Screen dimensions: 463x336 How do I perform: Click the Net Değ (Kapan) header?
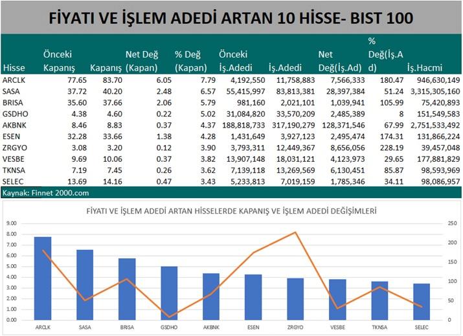pos(142,61)
